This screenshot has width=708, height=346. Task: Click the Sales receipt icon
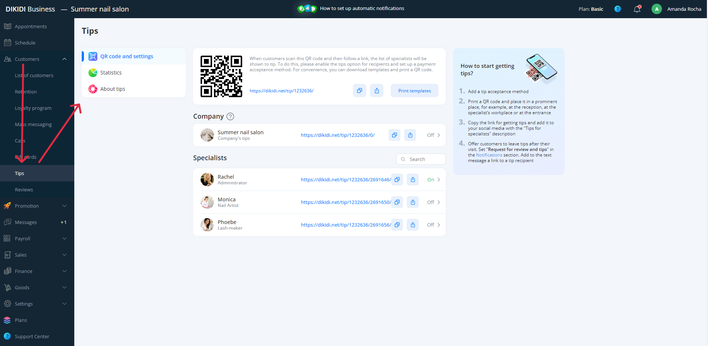click(x=7, y=255)
